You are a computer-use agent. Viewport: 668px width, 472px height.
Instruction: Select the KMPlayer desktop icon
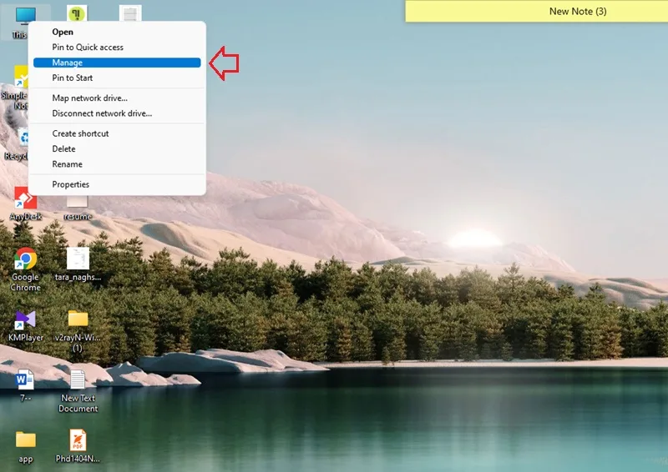26,326
